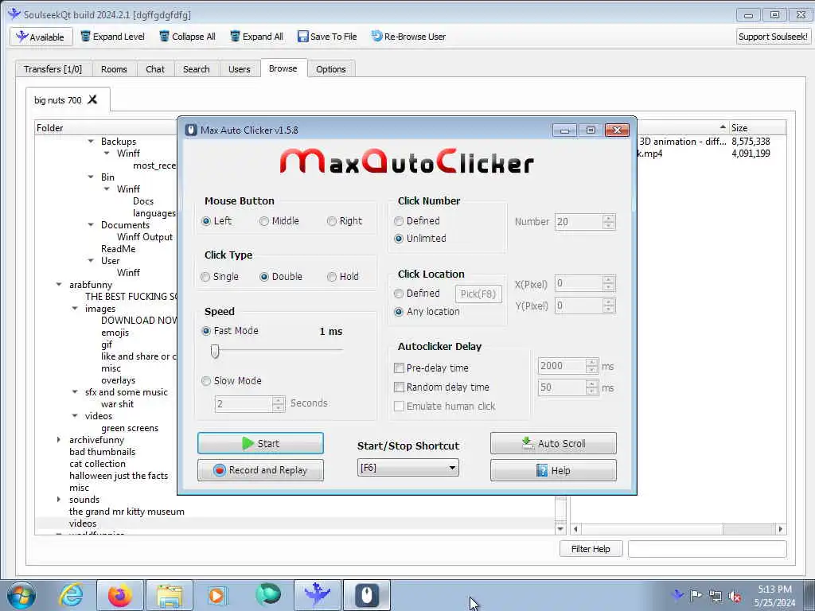The image size is (815, 611).
Task: Choose Hold click type
Action: click(x=332, y=277)
